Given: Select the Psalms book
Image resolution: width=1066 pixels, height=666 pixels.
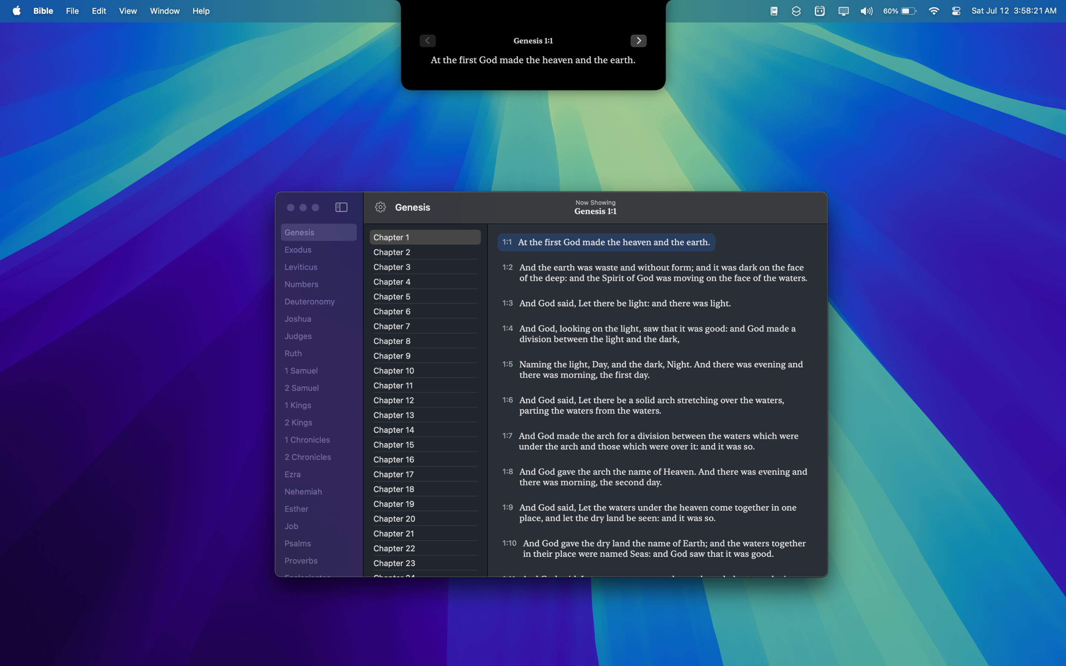Looking at the screenshot, I should pyautogui.click(x=298, y=544).
